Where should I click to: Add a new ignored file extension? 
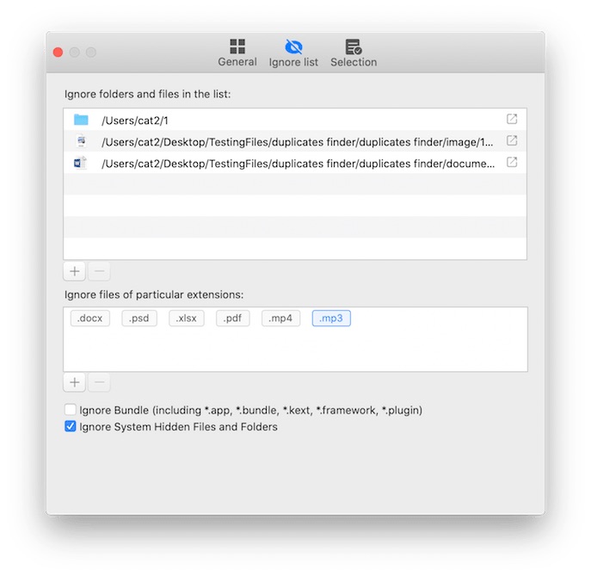click(75, 382)
